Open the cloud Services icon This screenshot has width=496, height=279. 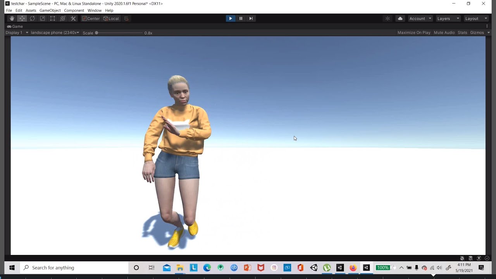click(x=400, y=19)
